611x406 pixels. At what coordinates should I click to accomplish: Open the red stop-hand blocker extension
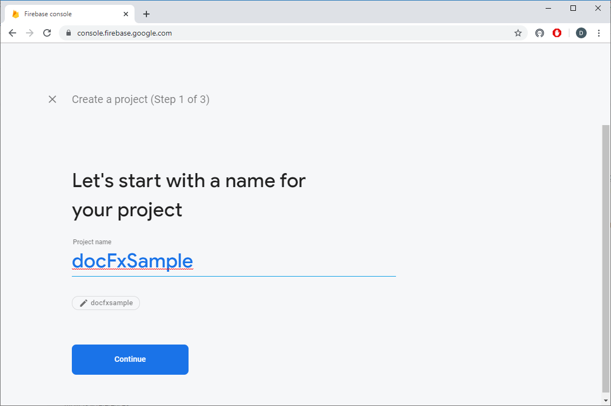(557, 33)
